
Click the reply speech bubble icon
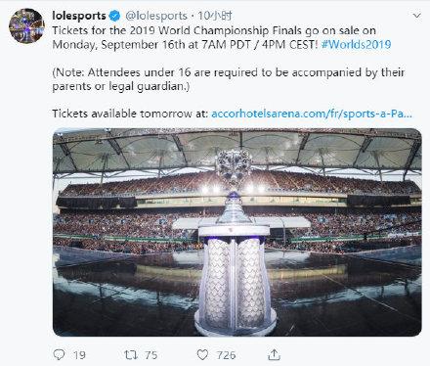[x=59, y=354]
